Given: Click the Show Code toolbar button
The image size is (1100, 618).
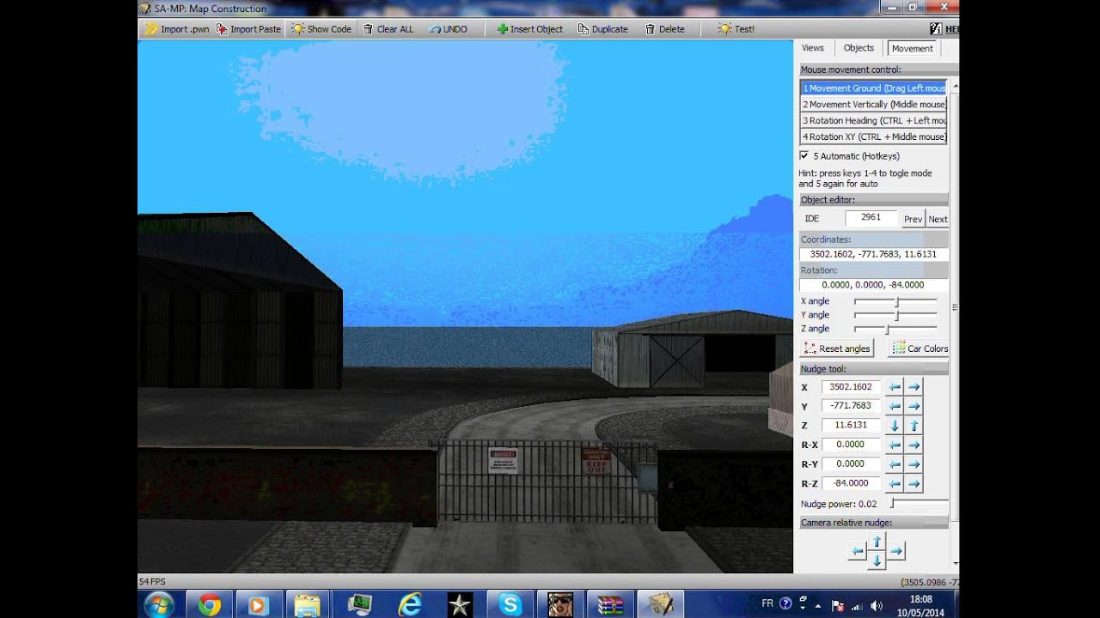Looking at the screenshot, I should tap(321, 29).
